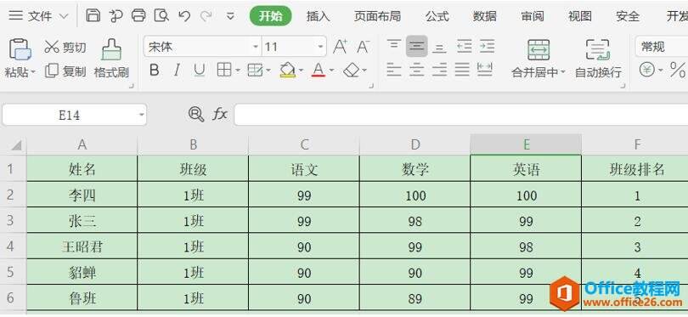Click the Name Box showing E14
Image resolution: width=688 pixels, height=317 pixels.
click(x=74, y=115)
